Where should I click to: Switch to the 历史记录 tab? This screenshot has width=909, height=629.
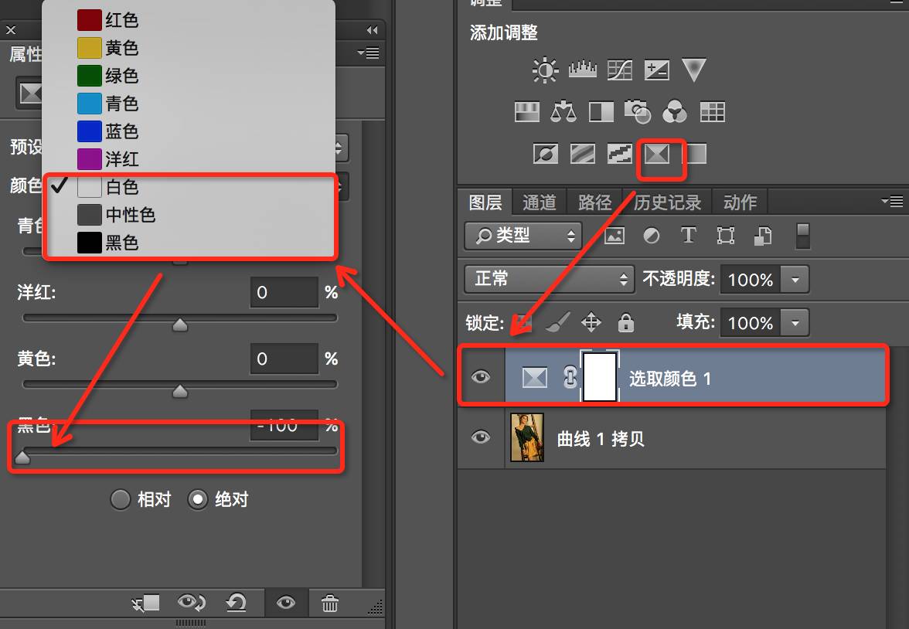pyautogui.click(x=667, y=202)
